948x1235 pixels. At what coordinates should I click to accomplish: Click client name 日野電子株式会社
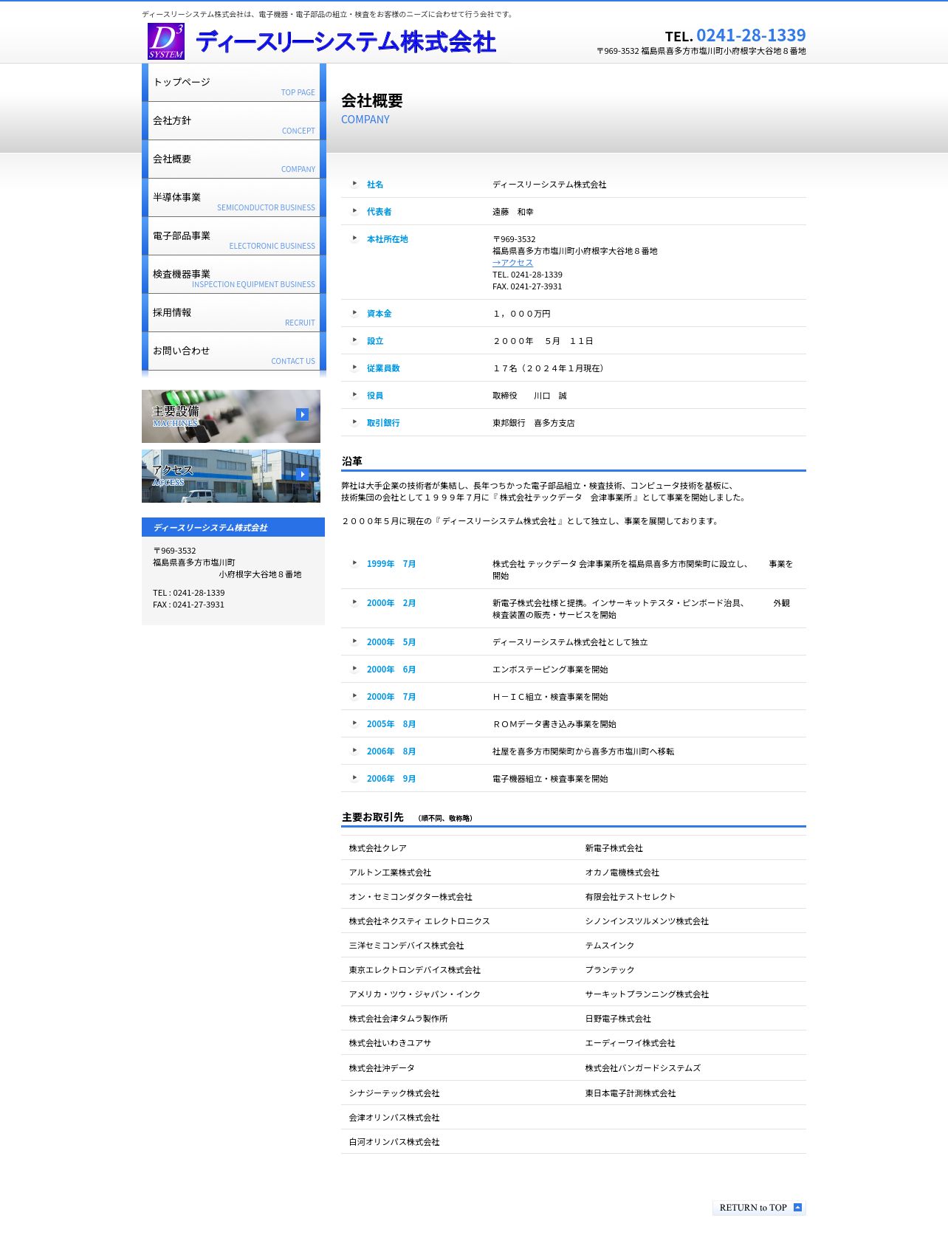(618, 1019)
